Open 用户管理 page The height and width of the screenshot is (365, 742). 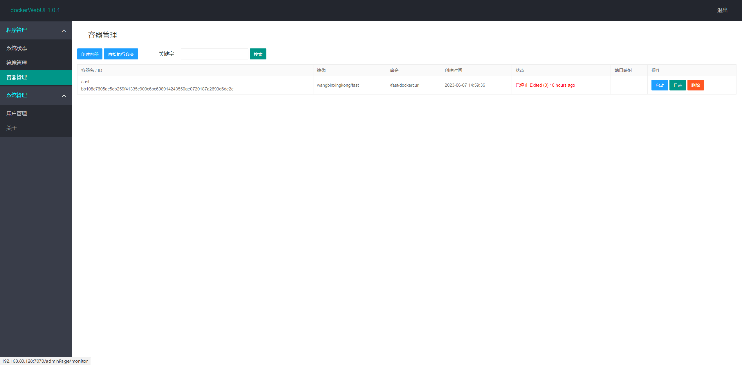pos(17,113)
